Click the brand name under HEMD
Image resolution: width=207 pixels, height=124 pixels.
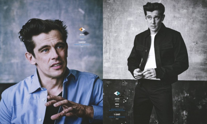(x=82, y=37)
